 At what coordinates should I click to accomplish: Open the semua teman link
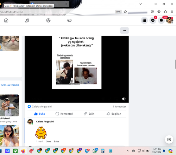click(10, 85)
